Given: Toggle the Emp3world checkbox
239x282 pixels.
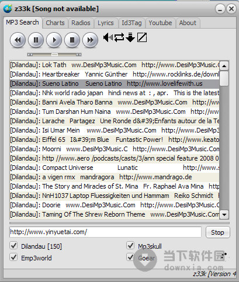Looking at the screenshot, I should 13,257.
